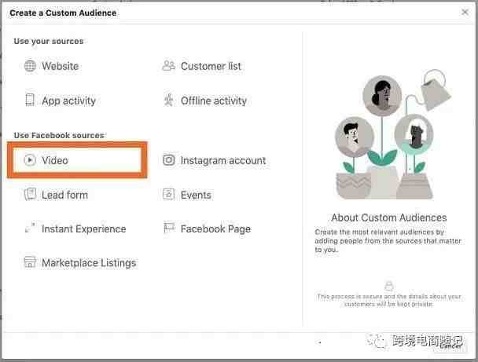Choose the Facebook Page option
Viewport: 478px width, 362px height.
pyautogui.click(x=207, y=229)
